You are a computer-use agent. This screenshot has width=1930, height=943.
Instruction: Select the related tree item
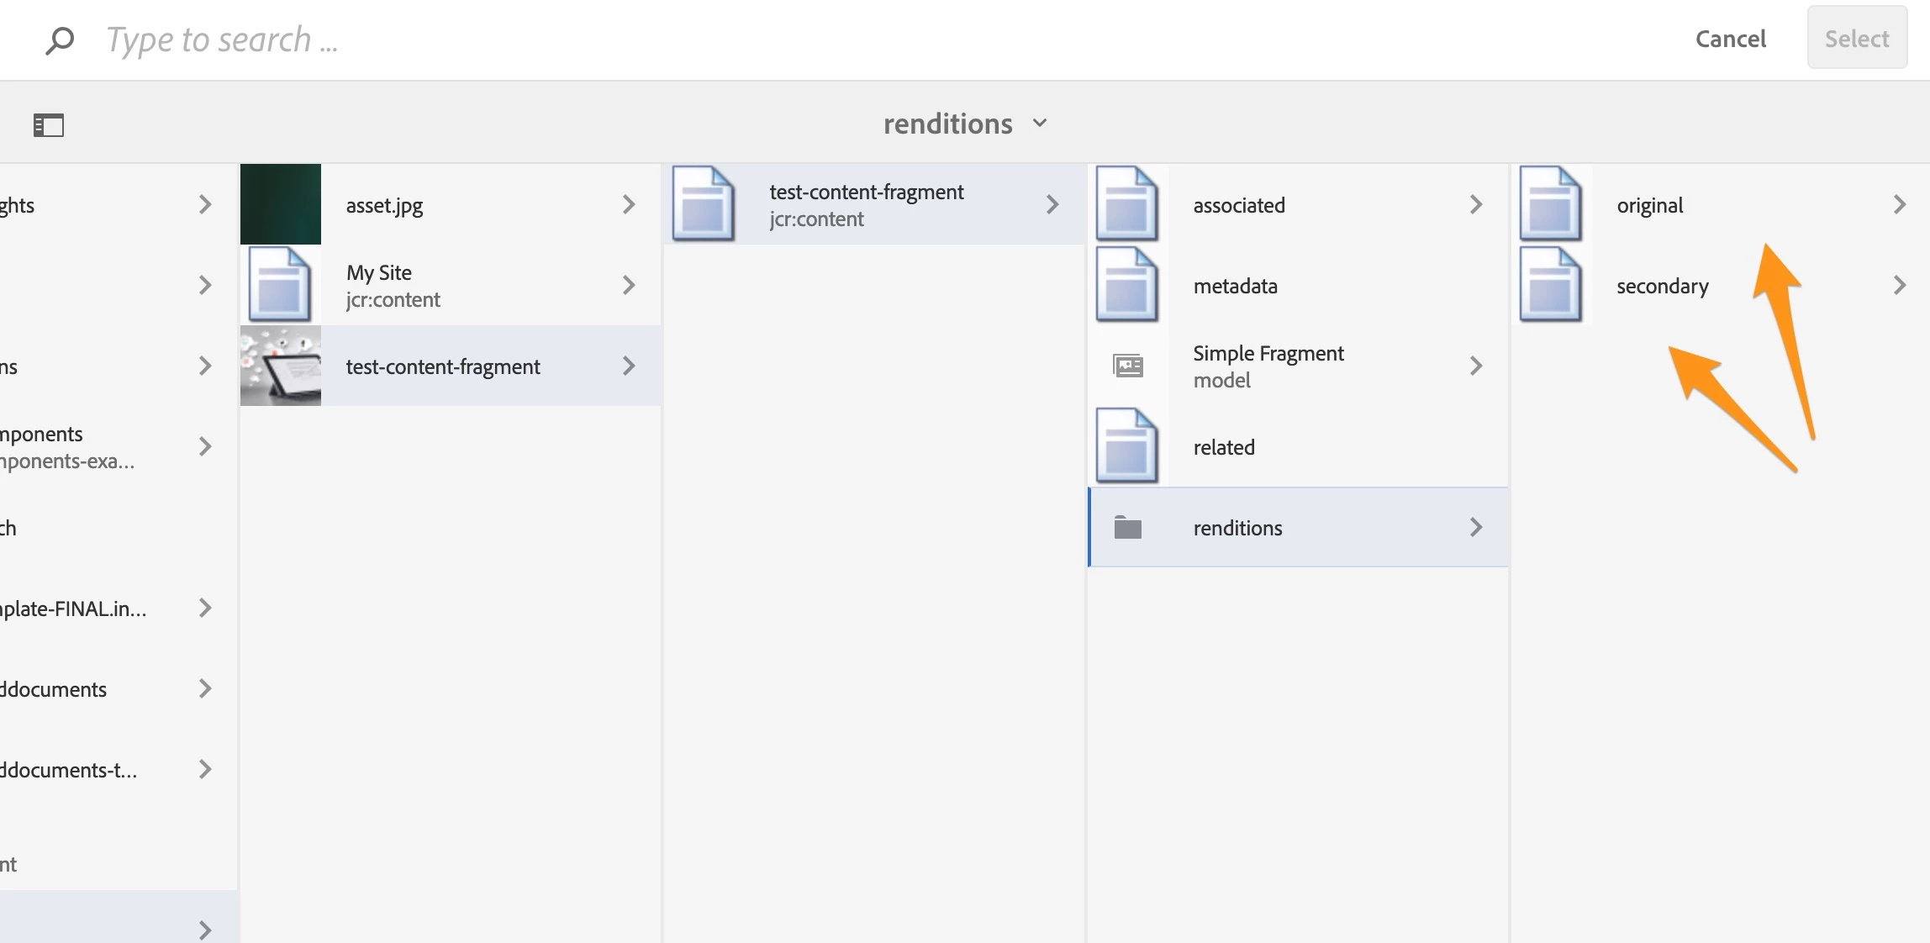click(1224, 447)
